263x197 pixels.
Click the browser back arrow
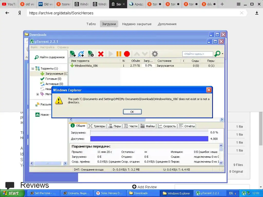7,13
